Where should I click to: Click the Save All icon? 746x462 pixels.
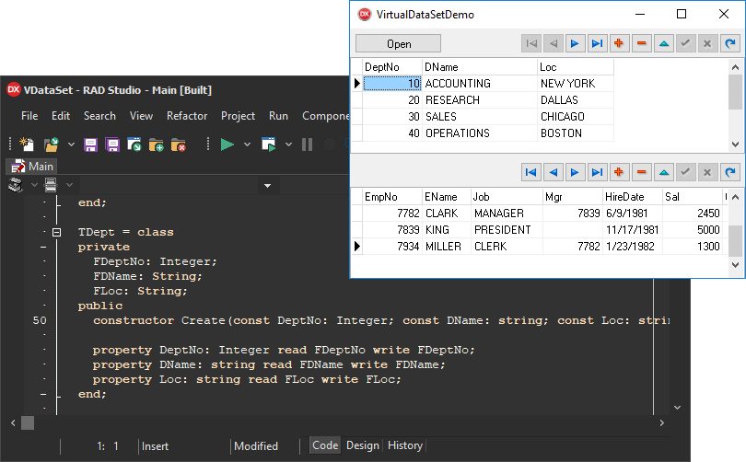[x=112, y=144]
